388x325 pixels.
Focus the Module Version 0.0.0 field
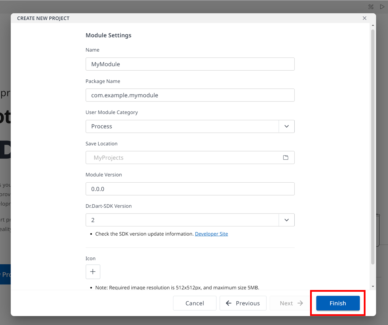tap(190, 189)
